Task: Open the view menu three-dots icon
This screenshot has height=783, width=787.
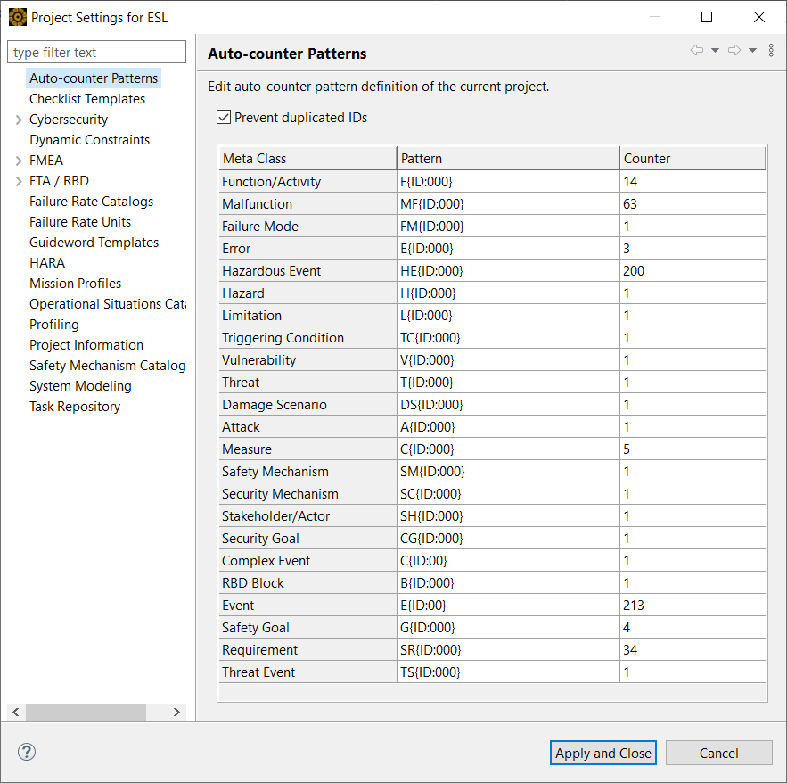Action: tap(771, 51)
